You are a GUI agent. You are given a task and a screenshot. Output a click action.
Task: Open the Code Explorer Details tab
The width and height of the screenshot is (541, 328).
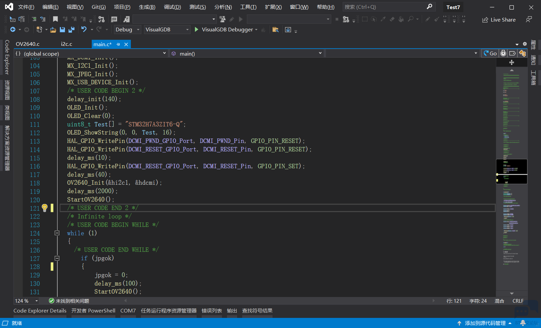(40, 310)
